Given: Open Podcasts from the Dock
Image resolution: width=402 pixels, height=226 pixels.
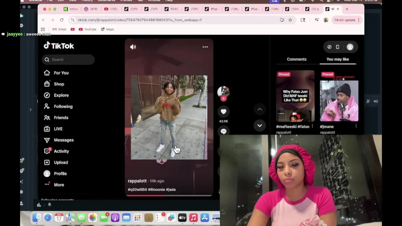Looking at the screenshot, I should coord(115,218).
